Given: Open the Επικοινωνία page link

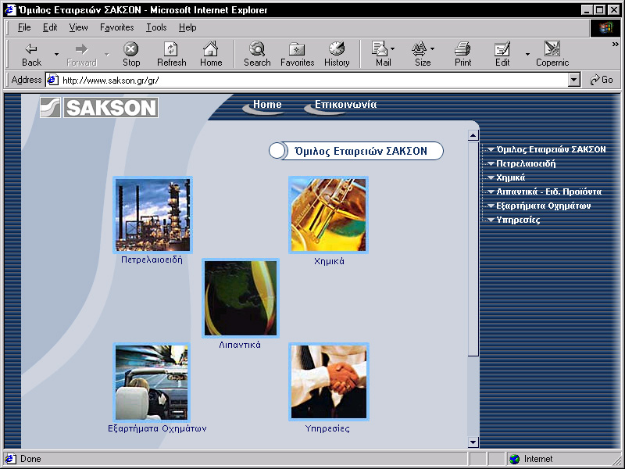Looking at the screenshot, I should point(345,105).
